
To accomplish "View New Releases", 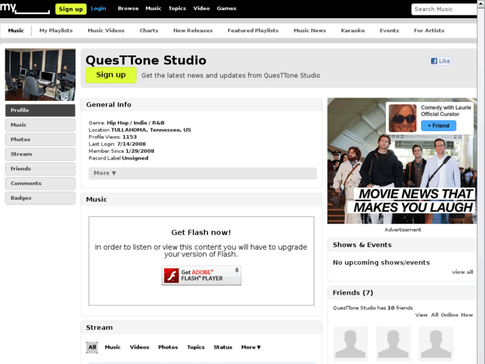I will 193,30.
